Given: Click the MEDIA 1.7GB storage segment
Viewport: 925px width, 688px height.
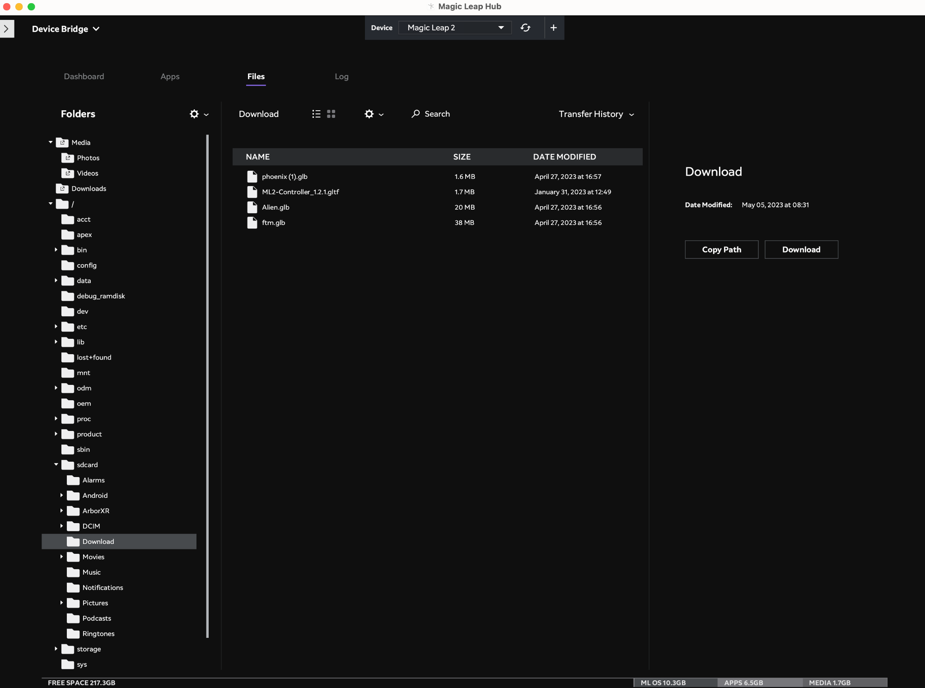Looking at the screenshot, I should coord(845,683).
